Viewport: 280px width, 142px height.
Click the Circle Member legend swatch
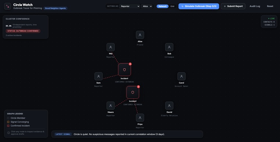(x=8, y=118)
